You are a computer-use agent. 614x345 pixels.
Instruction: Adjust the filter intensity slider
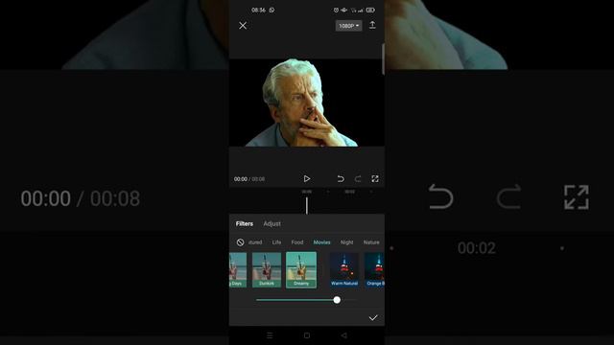pyautogui.click(x=306, y=300)
